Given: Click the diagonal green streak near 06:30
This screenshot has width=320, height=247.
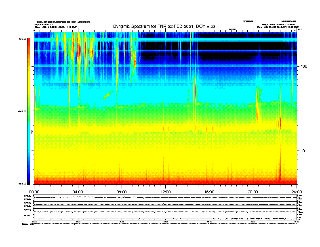Looking at the screenshot, I should coord(108,95).
